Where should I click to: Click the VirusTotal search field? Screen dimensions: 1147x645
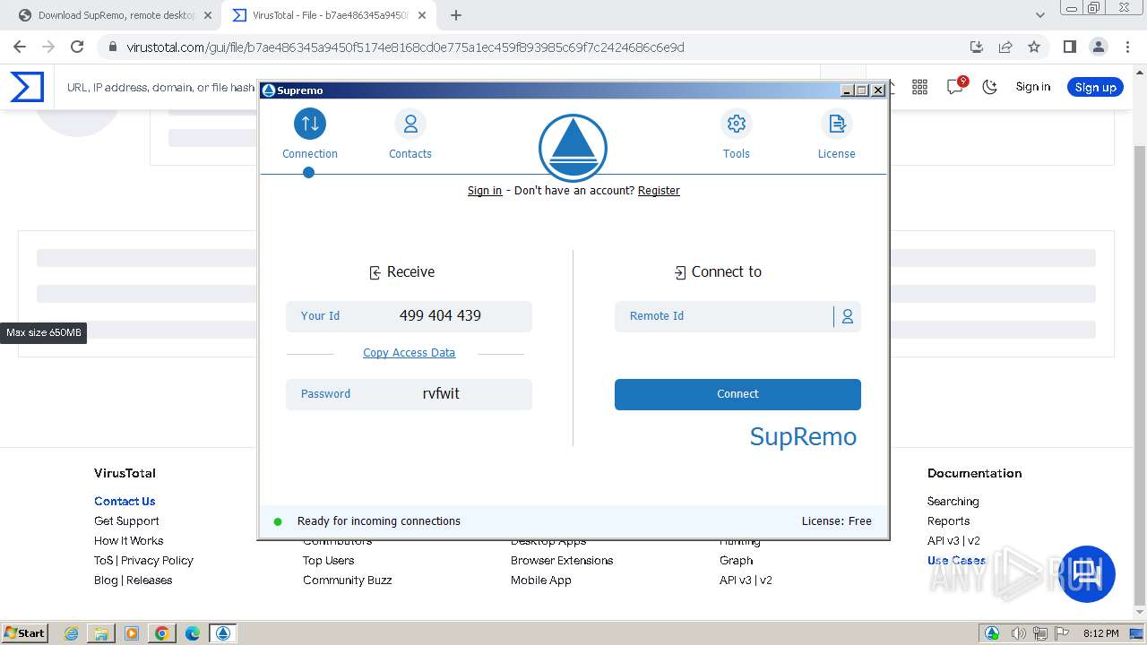(161, 87)
